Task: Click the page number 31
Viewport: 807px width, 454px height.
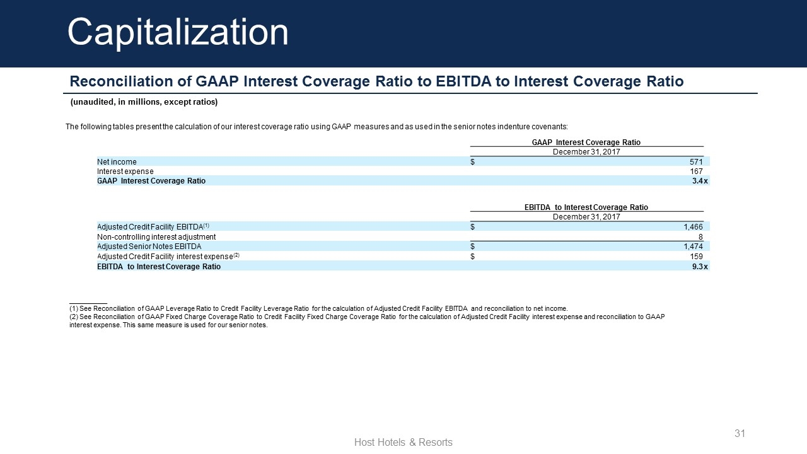Action: (740, 433)
